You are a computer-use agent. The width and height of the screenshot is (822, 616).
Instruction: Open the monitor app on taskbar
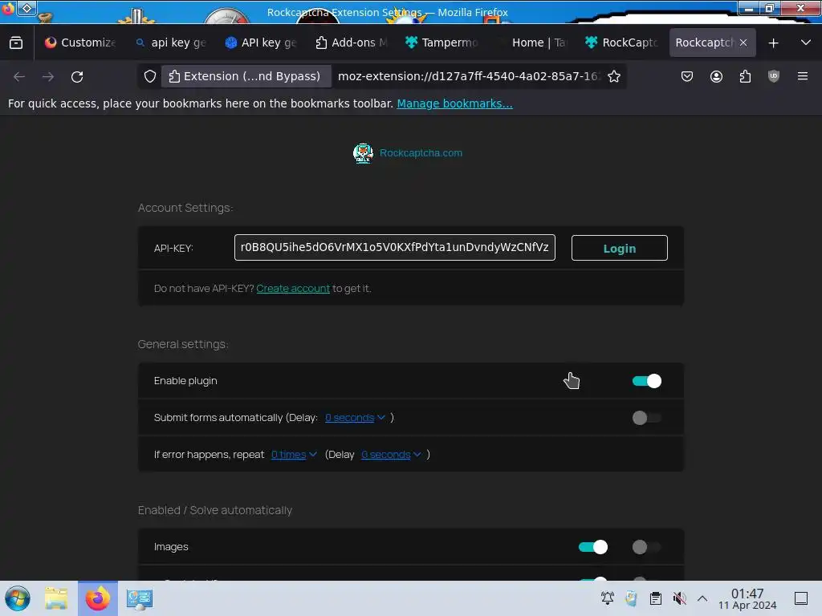(140, 598)
